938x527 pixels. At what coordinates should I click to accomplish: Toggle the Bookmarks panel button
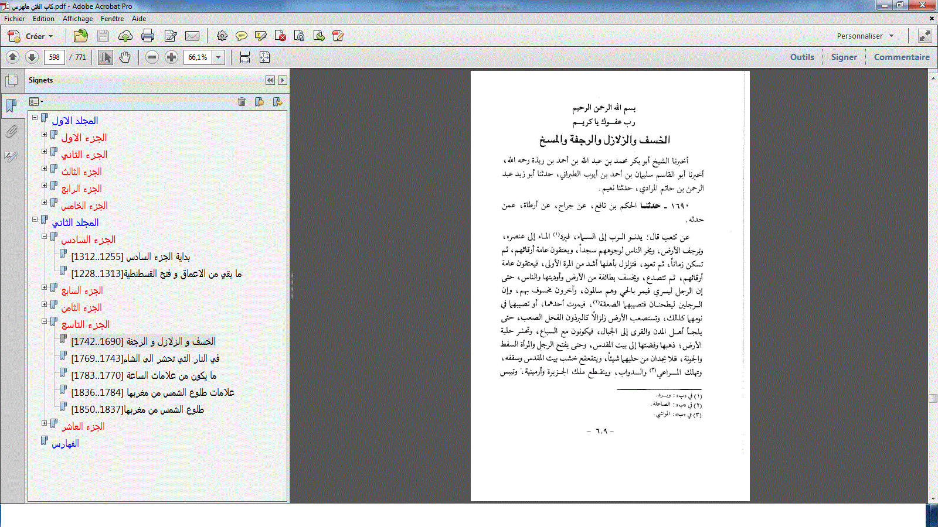tap(11, 106)
